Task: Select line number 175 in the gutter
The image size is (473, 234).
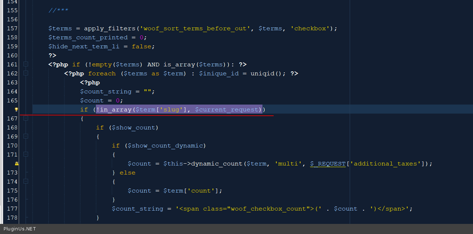Action: (x=12, y=190)
